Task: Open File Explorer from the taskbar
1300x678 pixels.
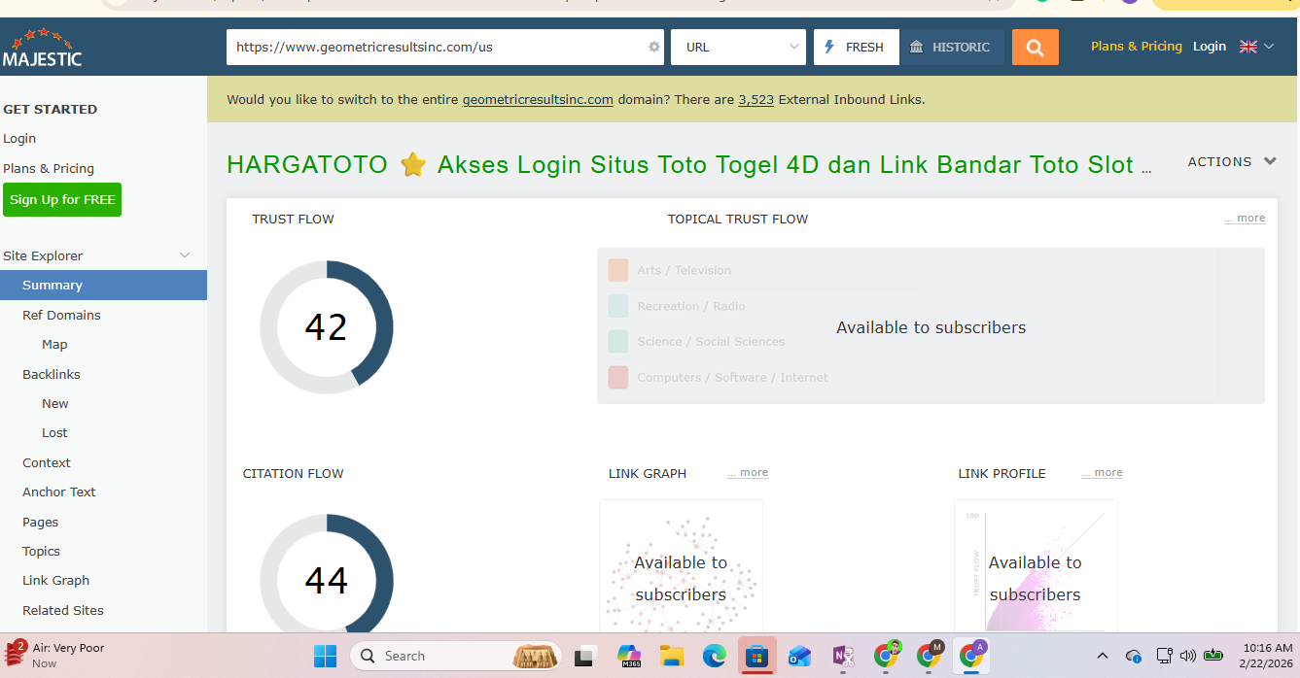Action: point(672,656)
